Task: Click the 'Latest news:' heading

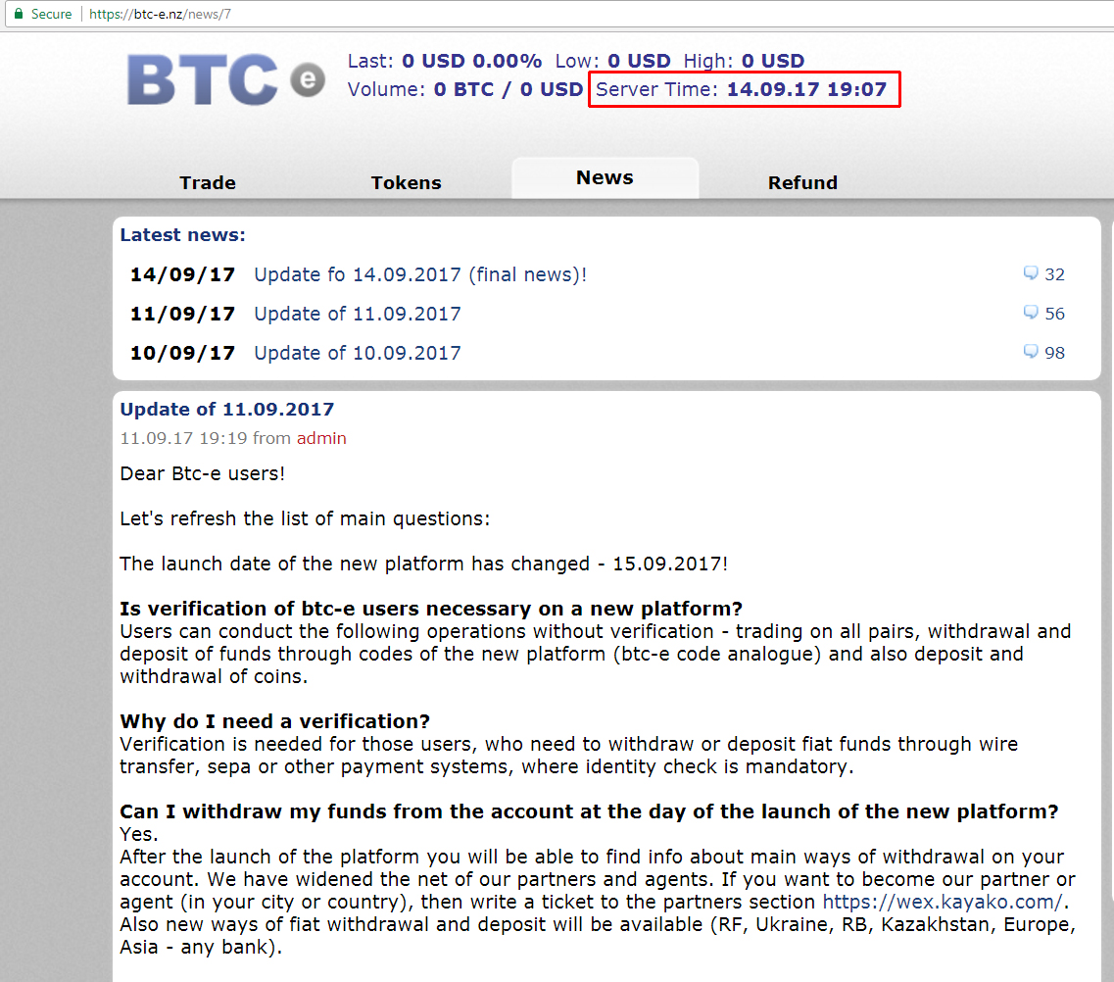Action: point(182,234)
